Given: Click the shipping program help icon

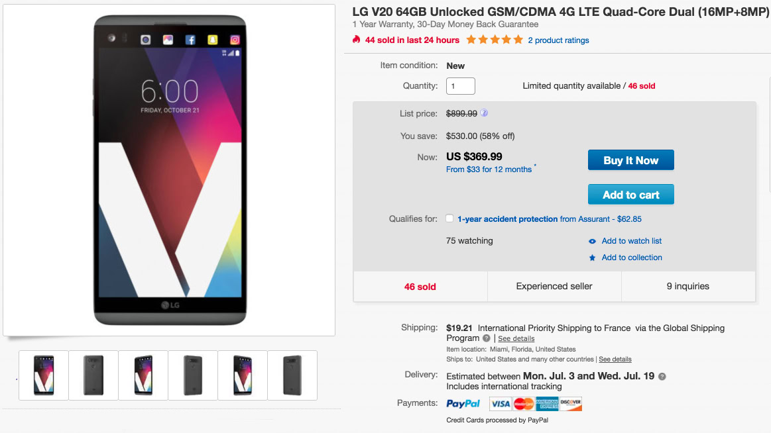Looking at the screenshot, I should (487, 339).
